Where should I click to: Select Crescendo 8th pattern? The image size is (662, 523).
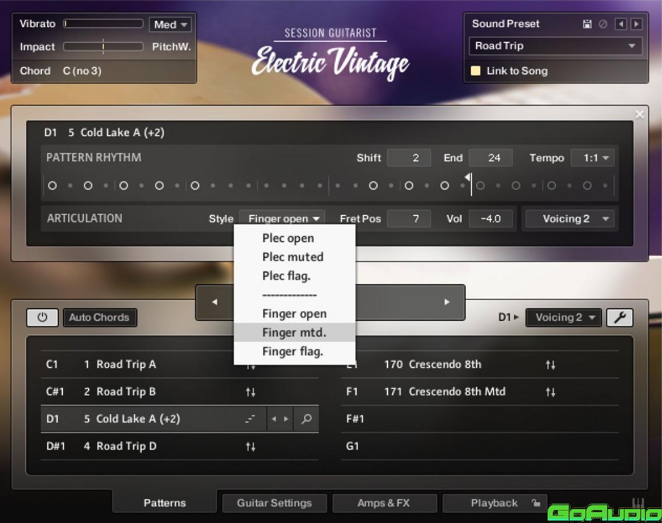480,365
